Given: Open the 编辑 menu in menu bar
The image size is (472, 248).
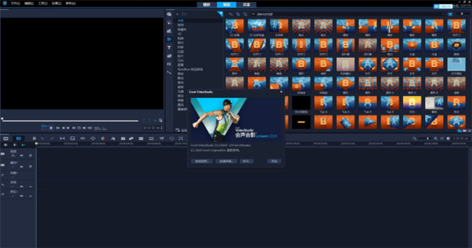Looking at the screenshot, I should click(29, 4).
